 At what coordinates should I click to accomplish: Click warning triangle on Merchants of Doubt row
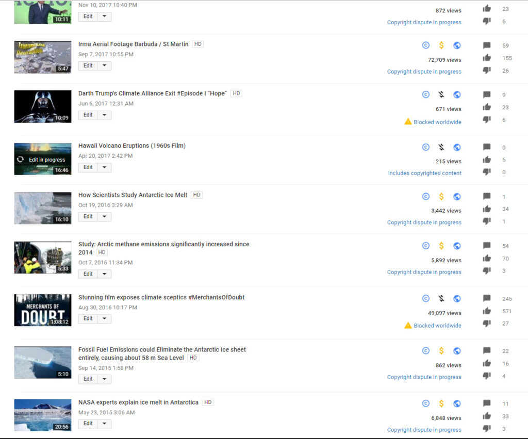pos(408,326)
